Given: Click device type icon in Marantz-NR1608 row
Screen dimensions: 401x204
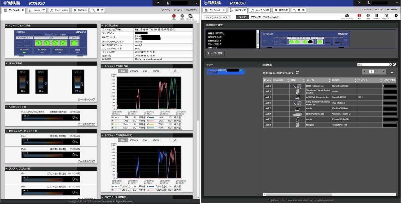Looking at the screenshot, I should coord(297,86).
